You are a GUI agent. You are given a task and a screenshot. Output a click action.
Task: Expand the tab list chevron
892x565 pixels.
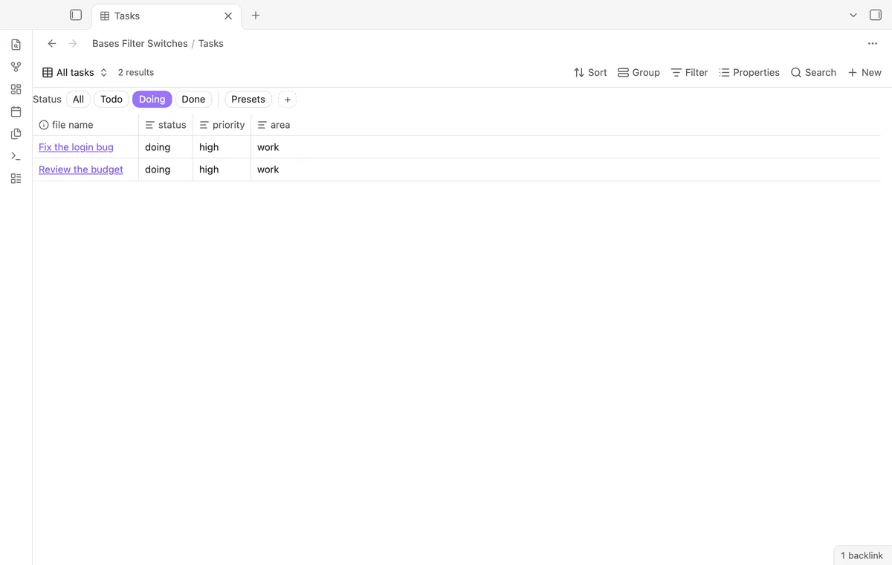(853, 15)
